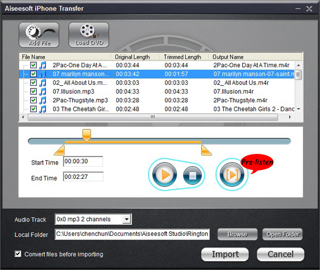
Task: Click output name 07.Illusion.m4r
Action: point(234,92)
